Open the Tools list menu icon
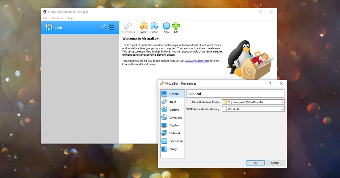 coord(111,28)
